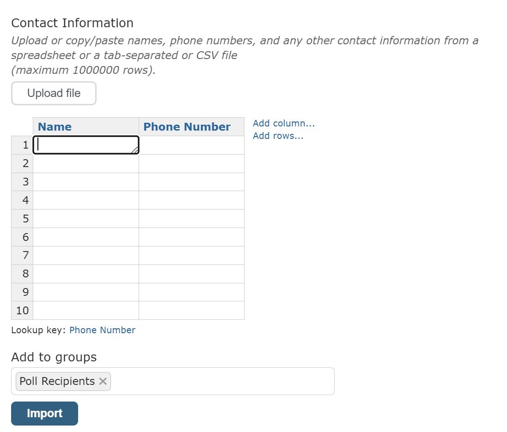The width and height of the screenshot is (507, 432).
Task: Select the Poll Recipients group tag
Action: coord(57,381)
